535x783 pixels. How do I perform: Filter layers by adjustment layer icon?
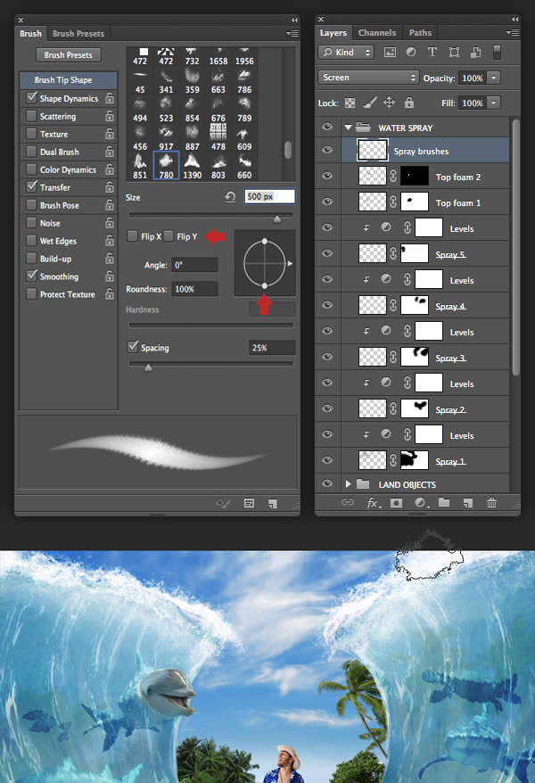(x=411, y=52)
